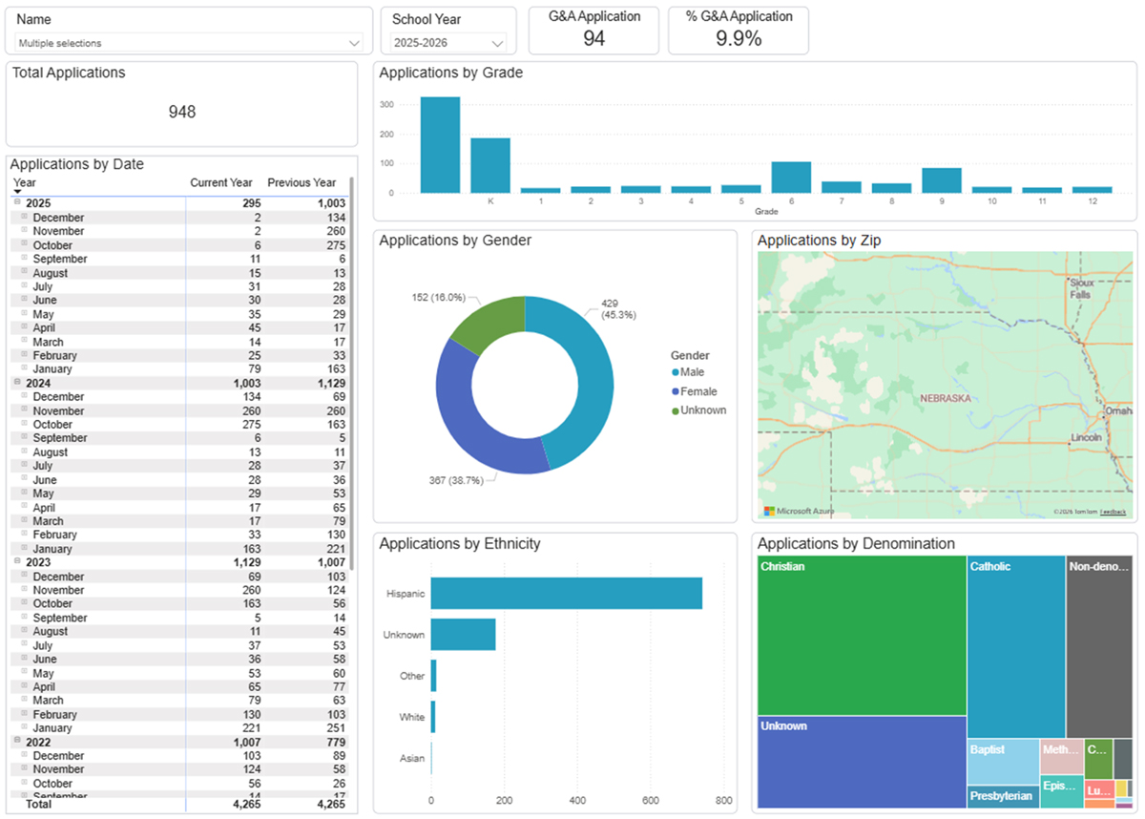Click the expand icon beside January 2024
This screenshot has width=1145, height=819.
click(24, 549)
